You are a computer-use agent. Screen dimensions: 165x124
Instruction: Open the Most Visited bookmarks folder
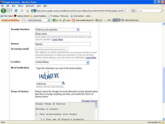click(x=7, y=16)
